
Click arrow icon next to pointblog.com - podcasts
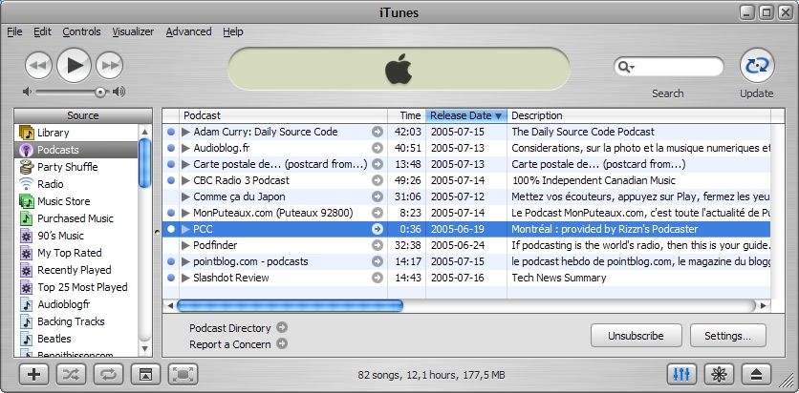pyautogui.click(x=378, y=261)
